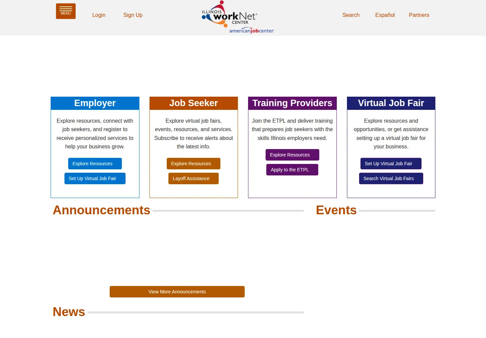
Task: Open Search in the top navigation
Action: [x=351, y=15]
